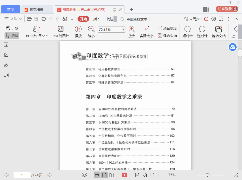The width and height of the screenshot is (242, 180).
Task: Enter fullscreen mode icon
Action: click(236, 175)
